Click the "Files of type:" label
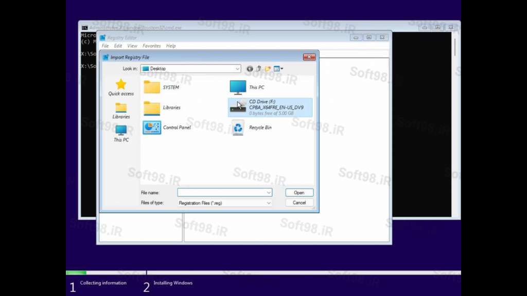Screen dimensions: 527x296 152,203
